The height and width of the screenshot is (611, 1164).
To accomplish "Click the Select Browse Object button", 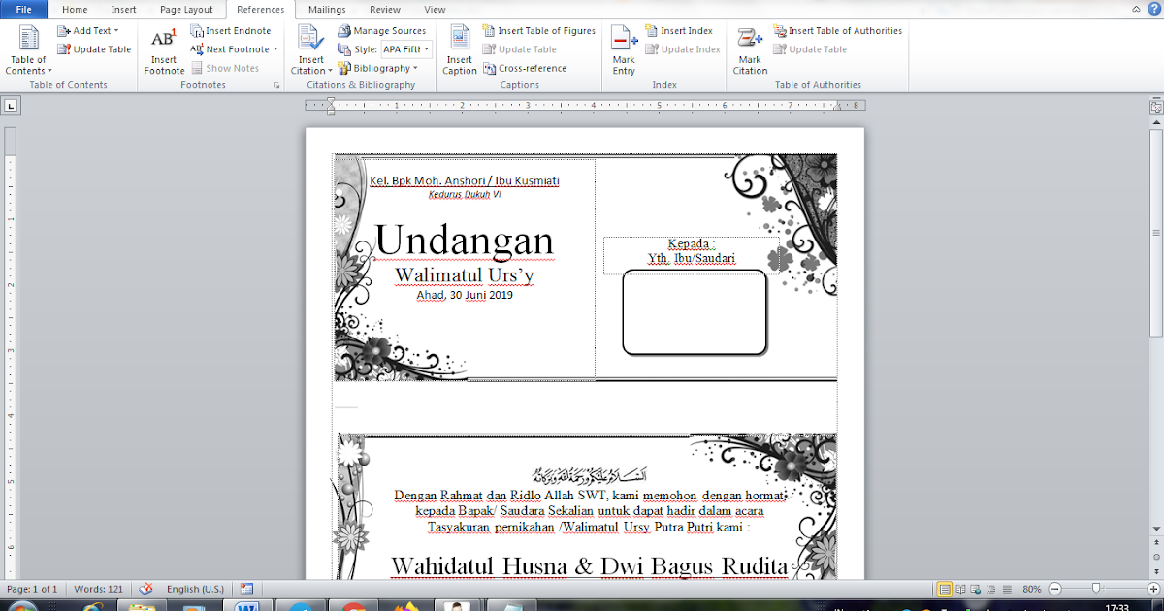I will tap(1155, 558).
